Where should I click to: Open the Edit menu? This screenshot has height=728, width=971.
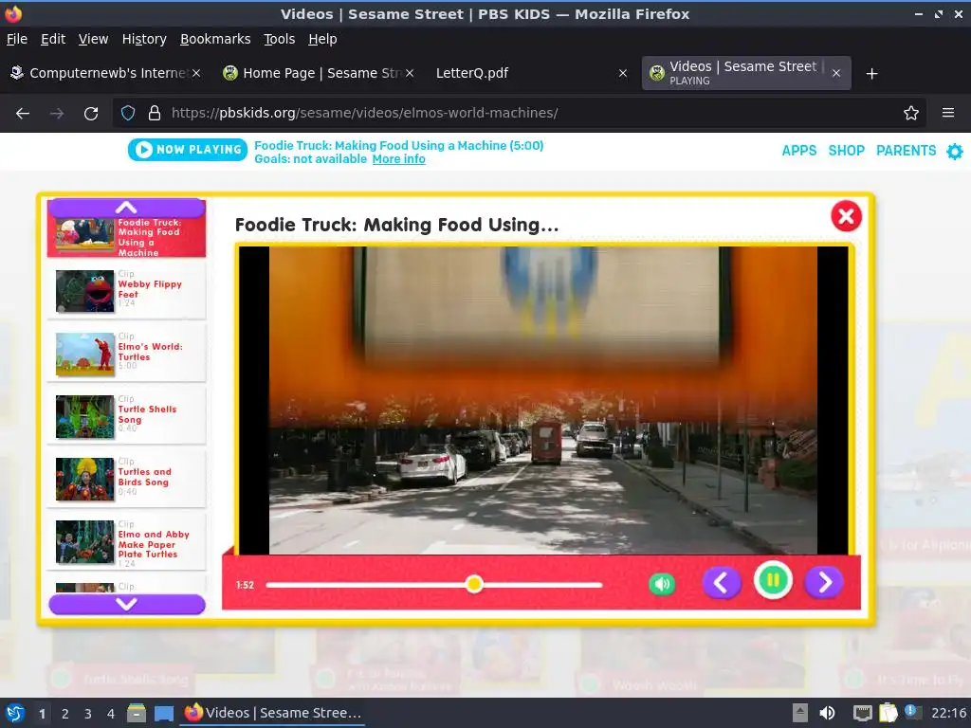(53, 39)
